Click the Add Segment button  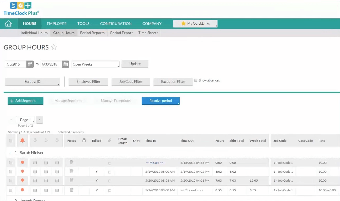[25, 101]
